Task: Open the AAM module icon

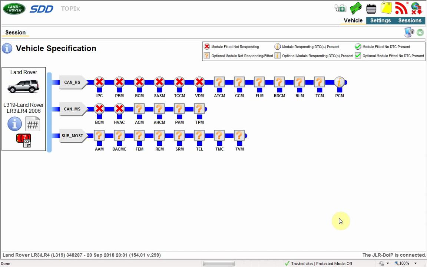Action: coord(99,135)
